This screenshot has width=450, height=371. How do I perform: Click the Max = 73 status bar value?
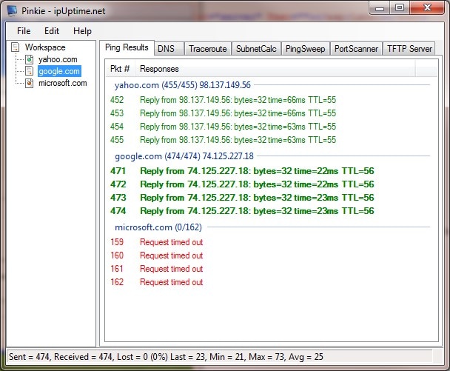pos(266,357)
